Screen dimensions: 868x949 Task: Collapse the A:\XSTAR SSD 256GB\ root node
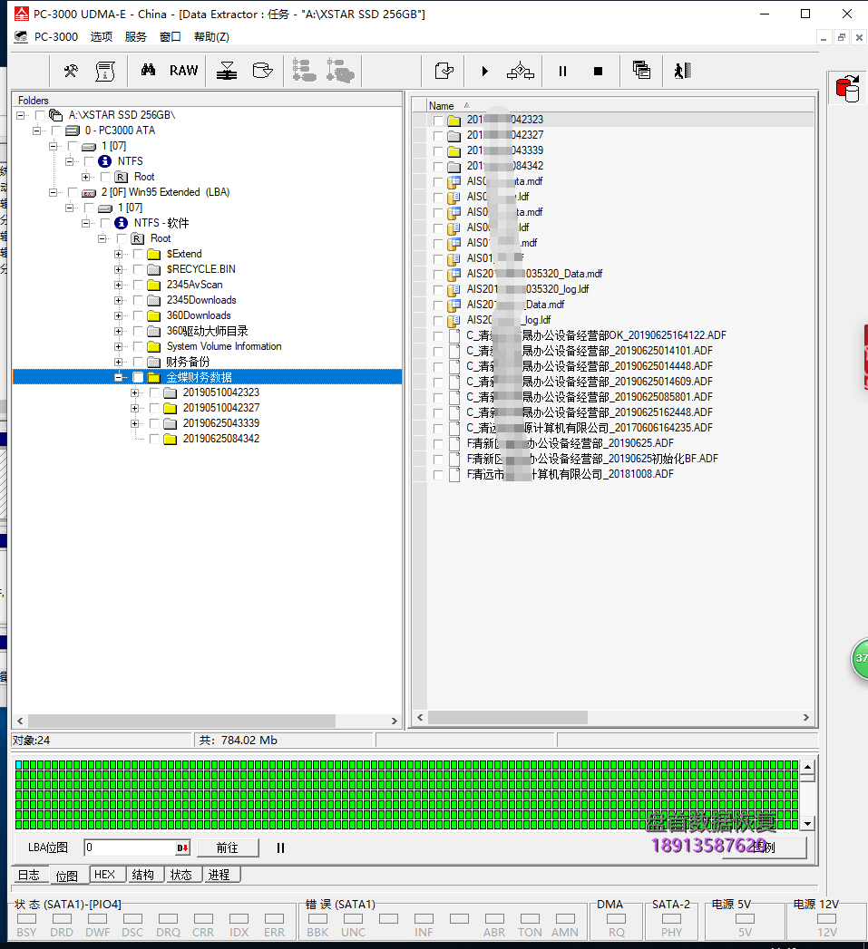[x=20, y=115]
